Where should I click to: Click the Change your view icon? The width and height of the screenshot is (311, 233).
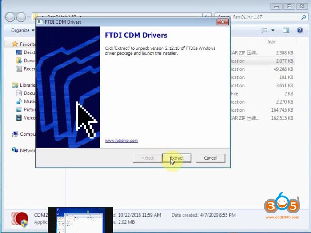coord(264,30)
